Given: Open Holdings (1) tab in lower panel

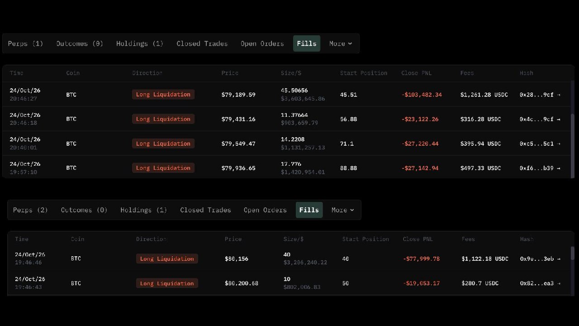Looking at the screenshot, I should tap(143, 210).
